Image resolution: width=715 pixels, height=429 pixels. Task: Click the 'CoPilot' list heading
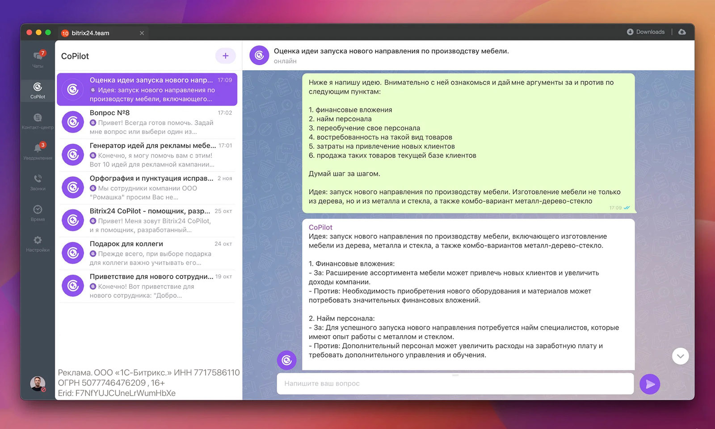coord(75,56)
